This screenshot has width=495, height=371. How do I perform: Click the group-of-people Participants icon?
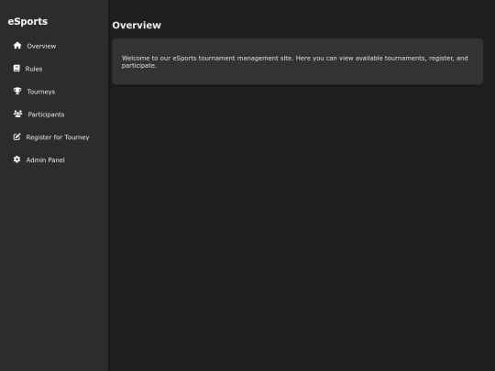point(18,114)
